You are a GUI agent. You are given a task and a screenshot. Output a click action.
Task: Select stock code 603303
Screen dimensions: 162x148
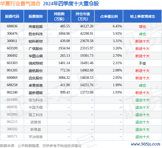point(12,63)
